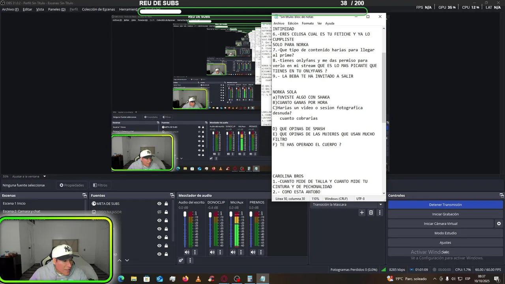This screenshot has height=284, width=505.
Task: Click Iniciar Cámara Virtual button
Action: 441,224
